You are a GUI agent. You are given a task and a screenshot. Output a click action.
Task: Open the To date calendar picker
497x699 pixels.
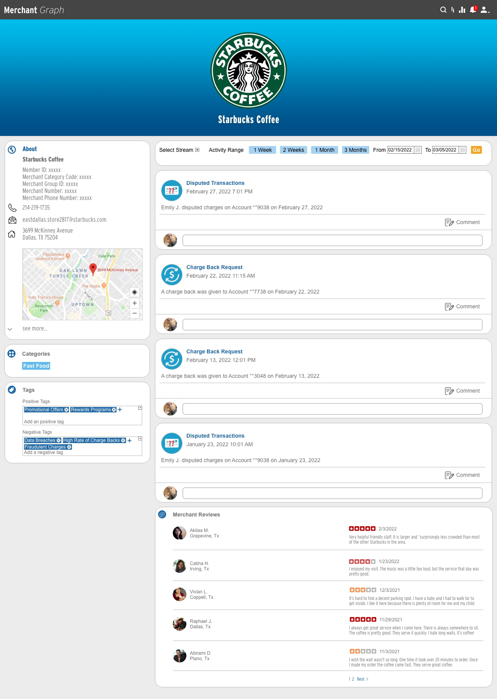point(462,150)
